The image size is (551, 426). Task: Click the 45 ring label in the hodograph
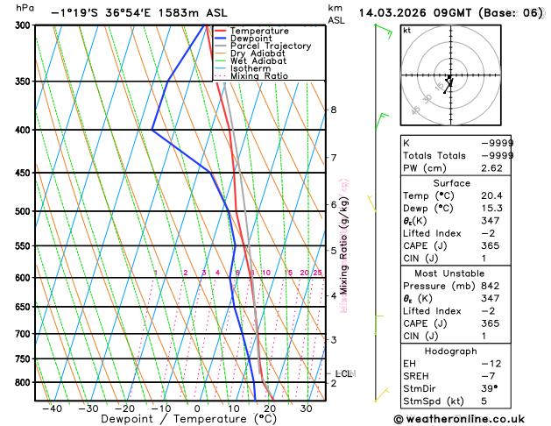coord(416,110)
